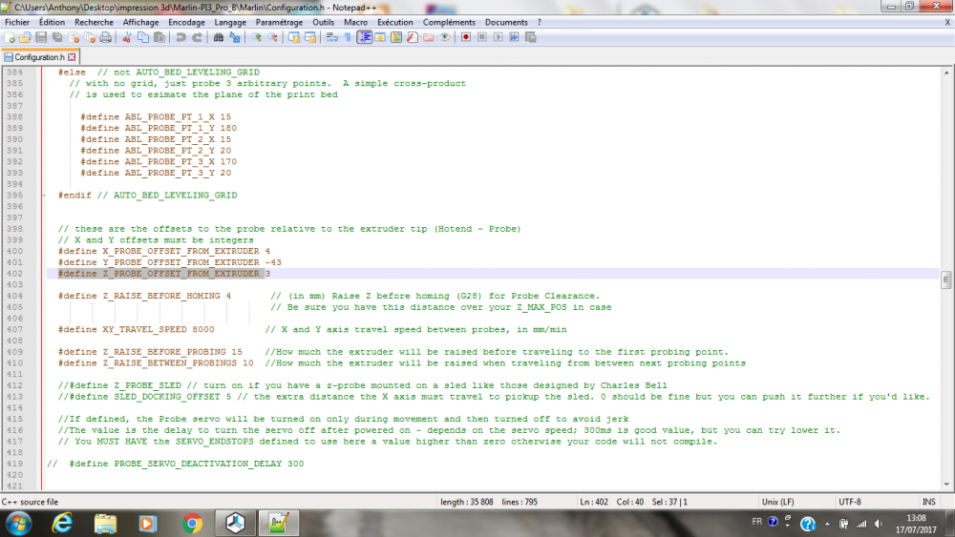Toggle synchronized horizontal scrolling
This screenshot has width=955, height=537.
[x=310, y=38]
